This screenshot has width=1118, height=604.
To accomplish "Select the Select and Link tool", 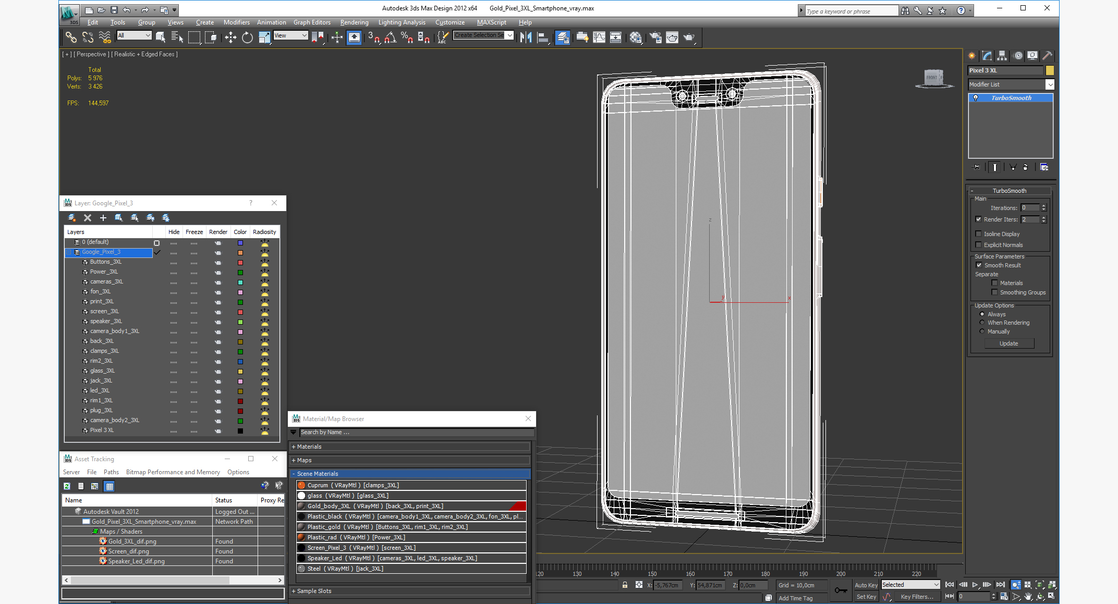I will click(70, 37).
